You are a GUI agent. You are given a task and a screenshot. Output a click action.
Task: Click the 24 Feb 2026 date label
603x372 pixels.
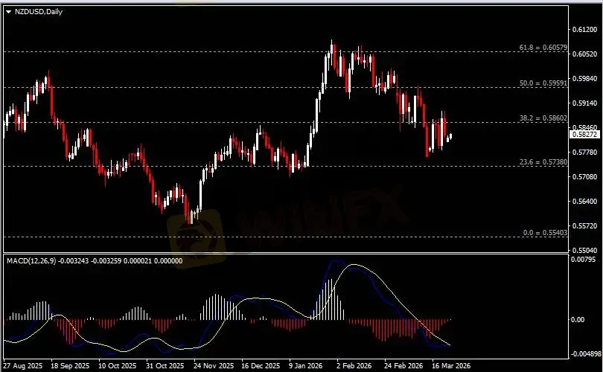pyautogui.click(x=403, y=365)
